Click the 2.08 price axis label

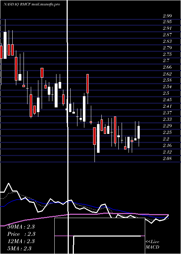pyautogui.click(x=167, y=158)
